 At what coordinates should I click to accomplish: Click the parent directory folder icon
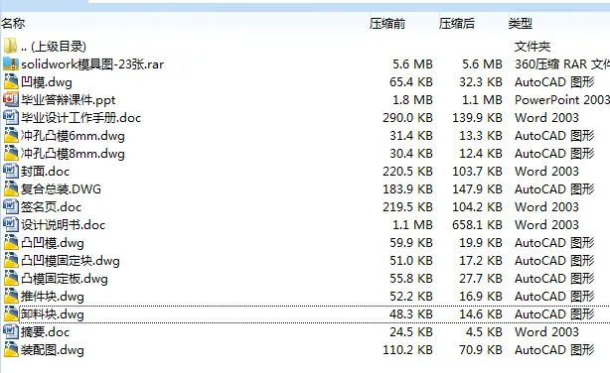click(x=11, y=46)
